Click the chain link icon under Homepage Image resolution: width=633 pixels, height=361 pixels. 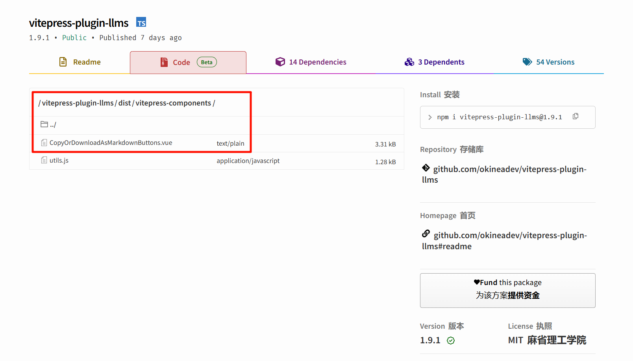pyautogui.click(x=426, y=234)
